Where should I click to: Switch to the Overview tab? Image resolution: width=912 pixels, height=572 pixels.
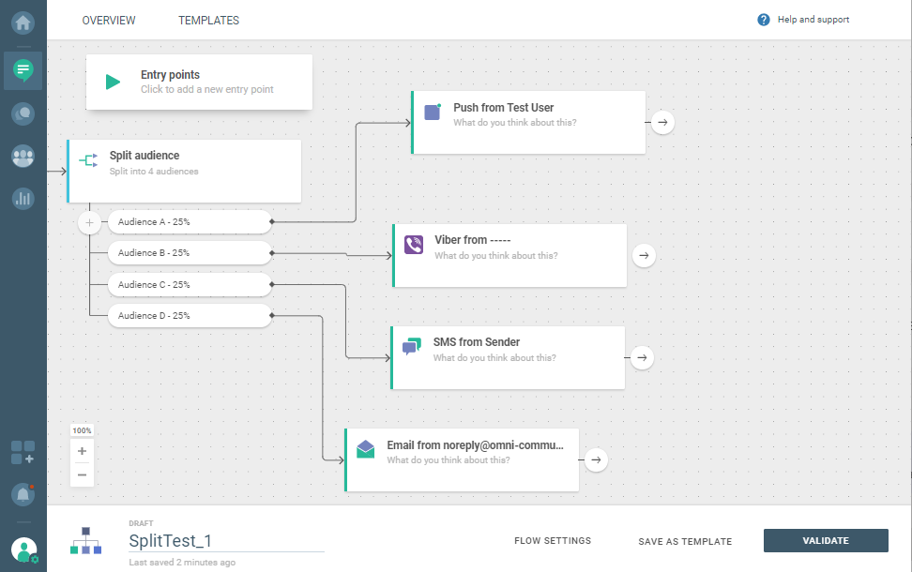pos(109,21)
